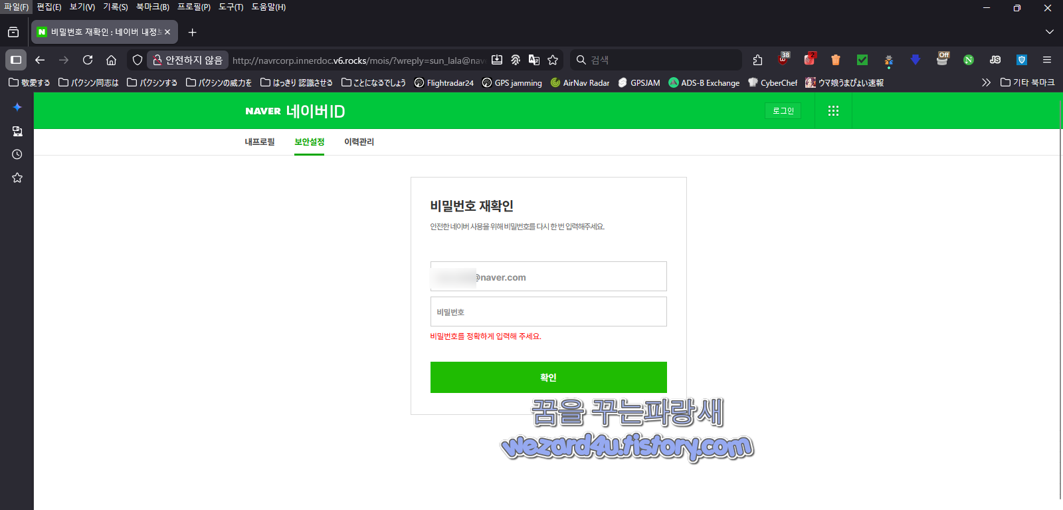1063x510 pixels.
Task: Expand the list all tabs dropdown
Action: tap(1050, 32)
